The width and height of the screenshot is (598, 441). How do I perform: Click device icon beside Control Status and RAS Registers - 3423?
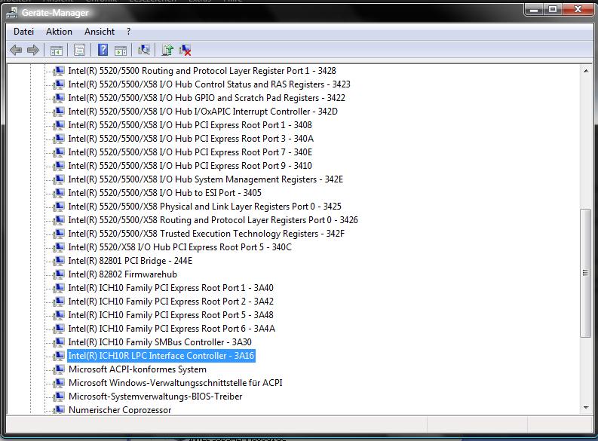59,84
